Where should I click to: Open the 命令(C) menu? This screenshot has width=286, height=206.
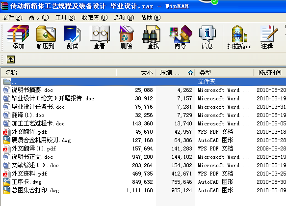click(x=39, y=18)
